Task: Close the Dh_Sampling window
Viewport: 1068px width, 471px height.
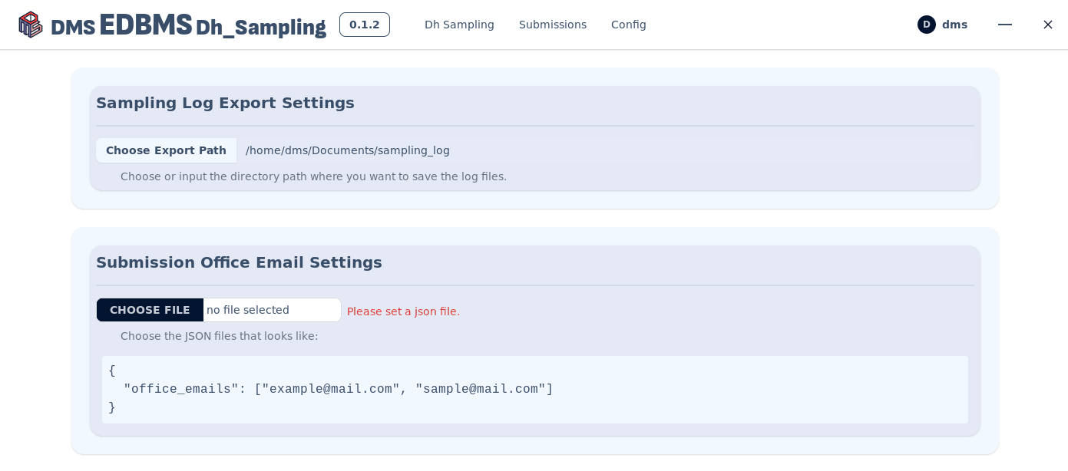Action: [1047, 25]
